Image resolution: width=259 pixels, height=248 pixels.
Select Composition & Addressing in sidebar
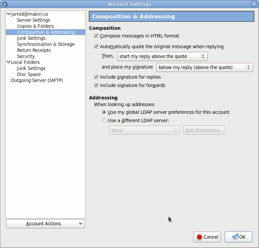(46, 32)
